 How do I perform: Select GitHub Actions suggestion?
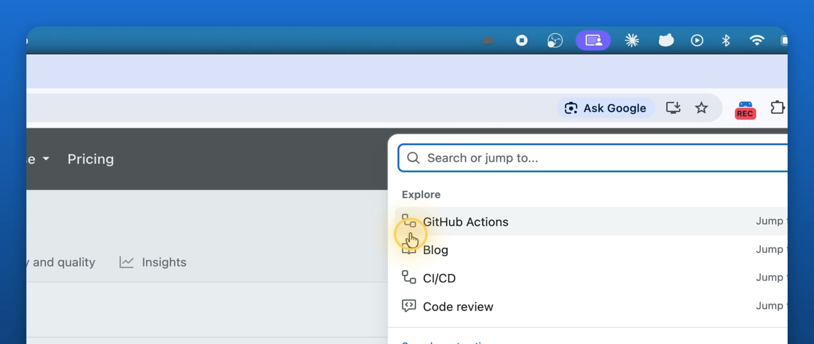pos(591,221)
